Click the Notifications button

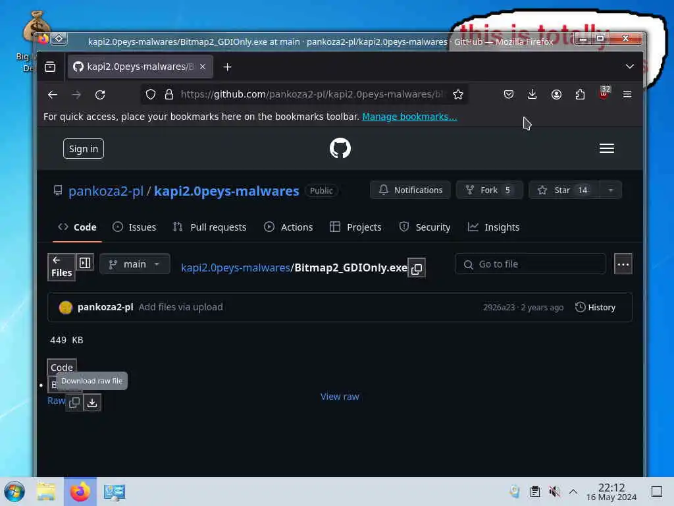410,190
